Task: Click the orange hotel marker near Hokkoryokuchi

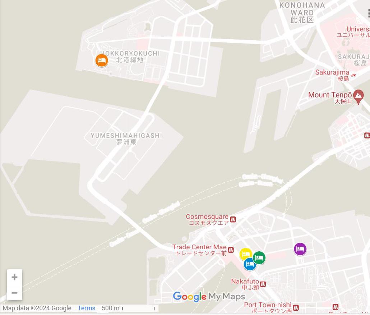Action: 102,60
